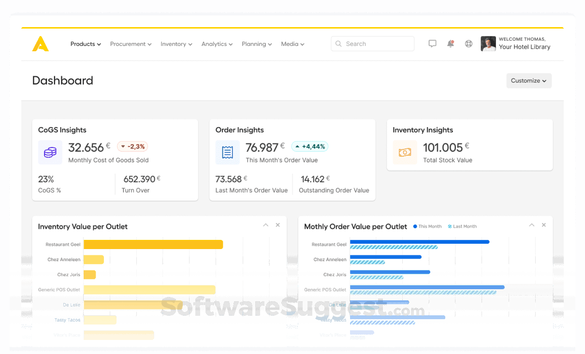Click inside the Search field
The image size is (585, 354).
point(372,44)
